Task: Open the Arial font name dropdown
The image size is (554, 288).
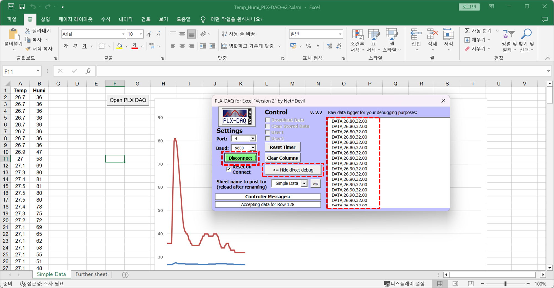Action: [x=123, y=34]
